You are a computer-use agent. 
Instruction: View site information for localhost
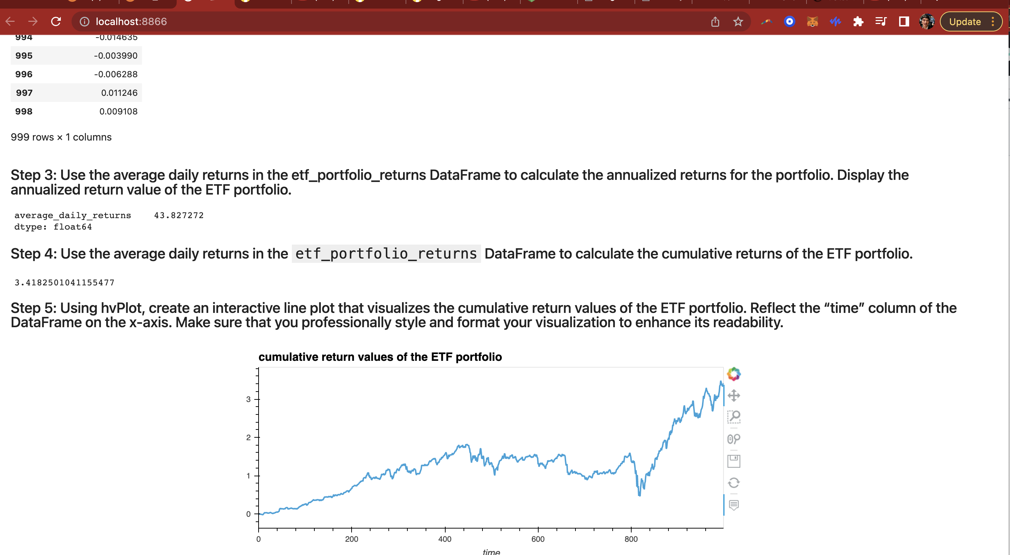84,21
